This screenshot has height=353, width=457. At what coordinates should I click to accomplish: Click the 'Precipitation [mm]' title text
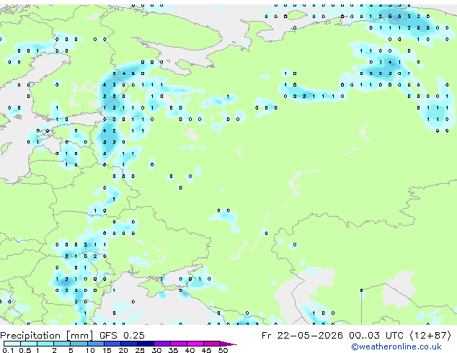[x=47, y=336]
